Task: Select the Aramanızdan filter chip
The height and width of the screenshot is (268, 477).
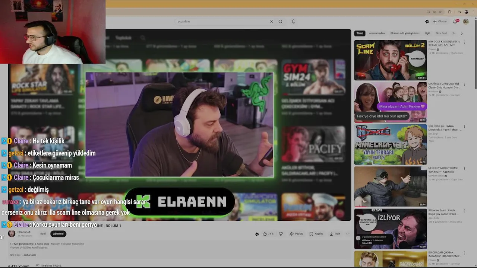Action: (x=377, y=33)
